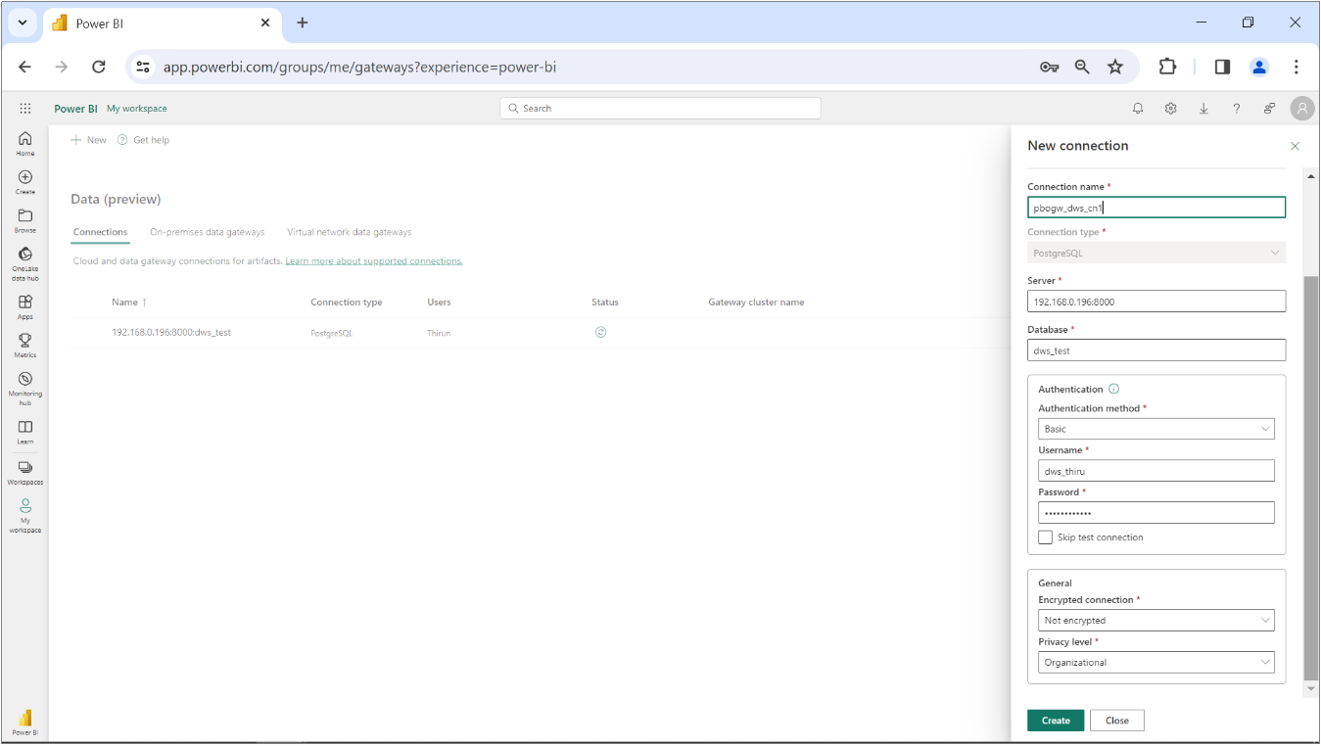Open Apps in the left sidebar
This screenshot has width=1321, height=746.
click(x=25, y=307)
